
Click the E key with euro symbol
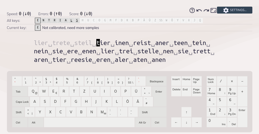pyautogui.click(x=53, y=91)
